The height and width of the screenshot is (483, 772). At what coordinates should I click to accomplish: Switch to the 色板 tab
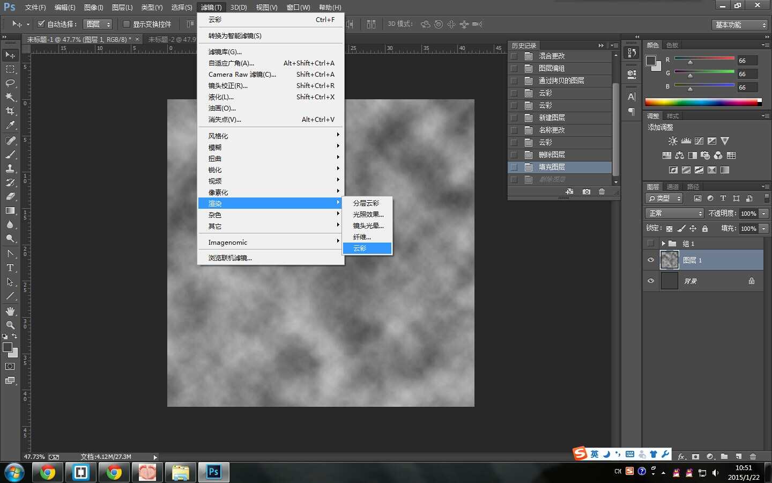coord(672,45)
